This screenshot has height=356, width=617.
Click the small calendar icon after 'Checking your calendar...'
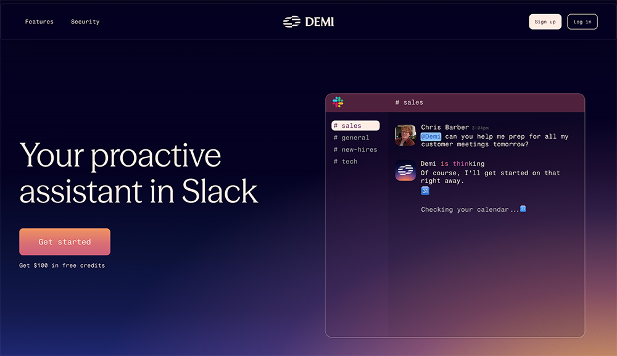tap(523, 209)
